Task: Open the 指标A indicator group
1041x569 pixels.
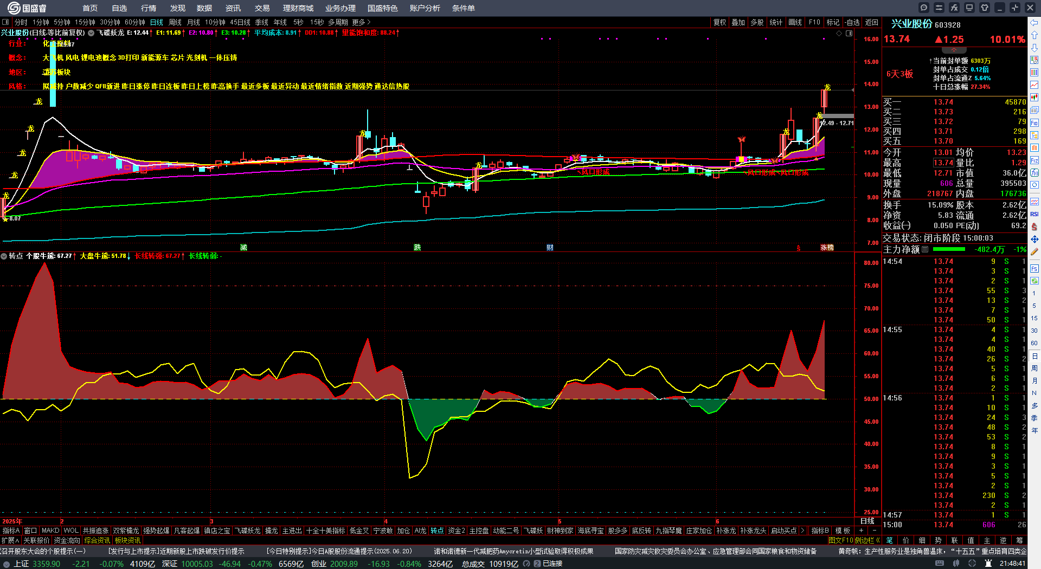Action: [x=11, y=531]
